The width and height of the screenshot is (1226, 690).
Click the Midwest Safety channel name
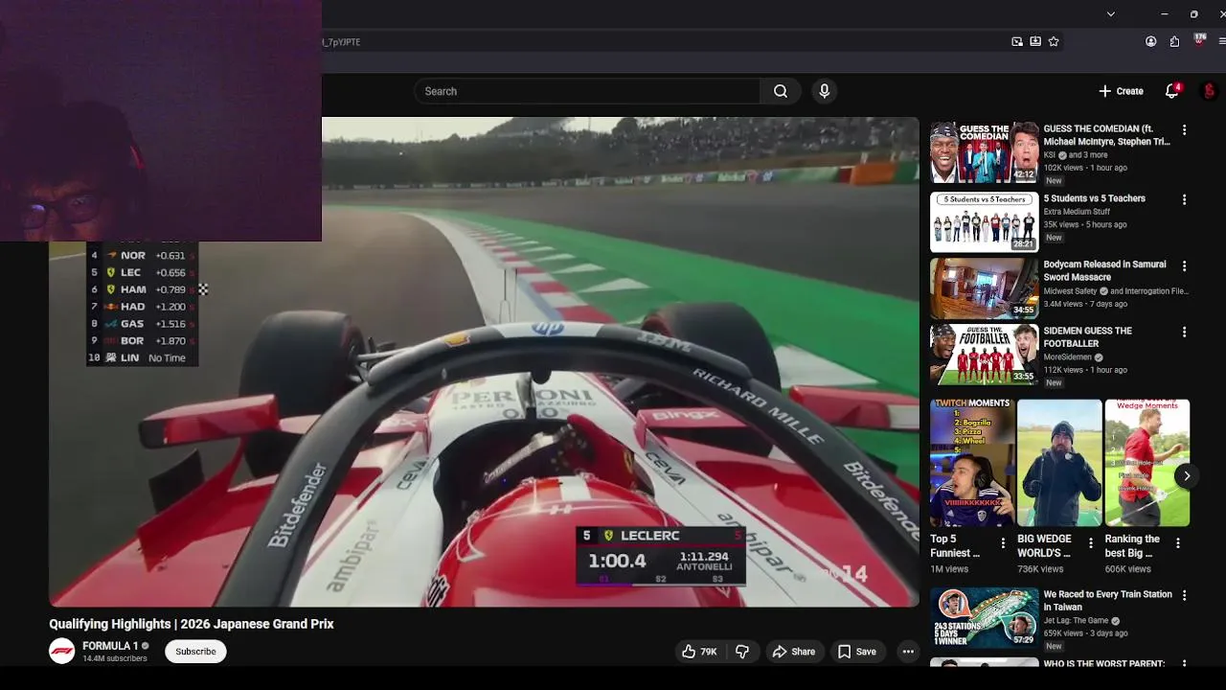coord(1070,291)
